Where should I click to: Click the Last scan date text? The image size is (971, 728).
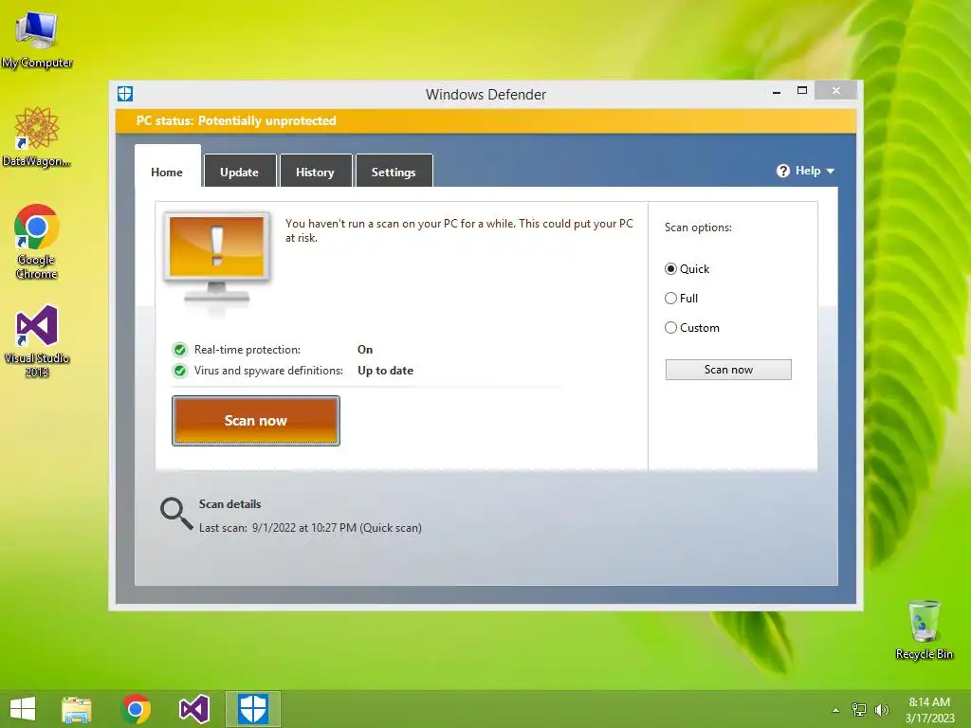[310, 528]
